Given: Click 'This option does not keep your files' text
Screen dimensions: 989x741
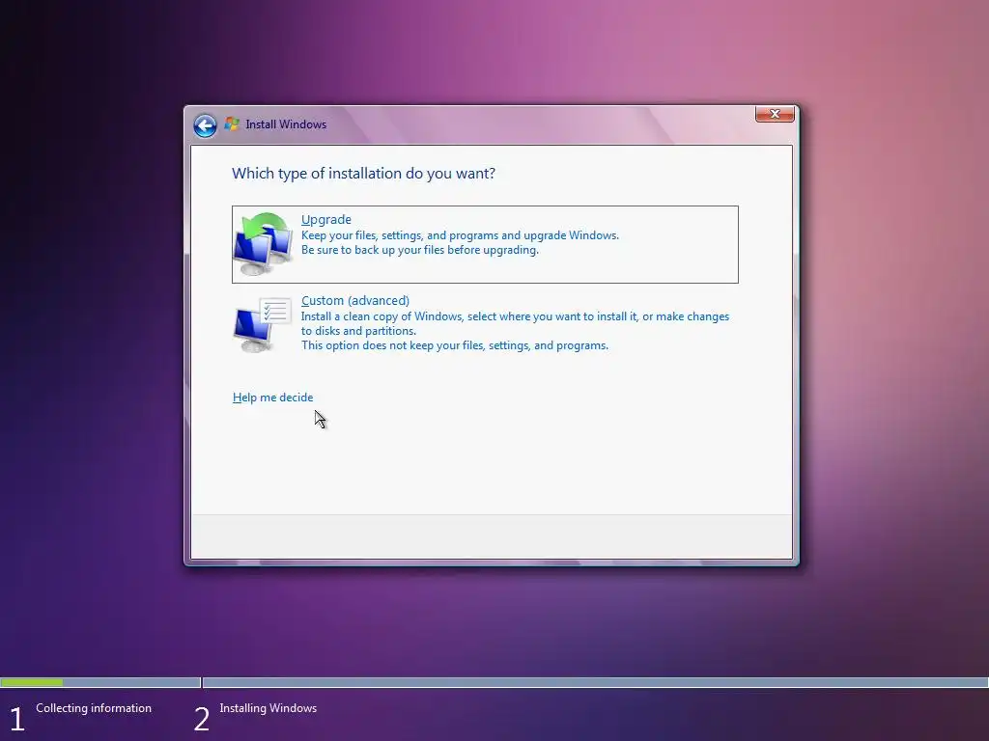Looking at the screenshot, I should coord(454,345).
